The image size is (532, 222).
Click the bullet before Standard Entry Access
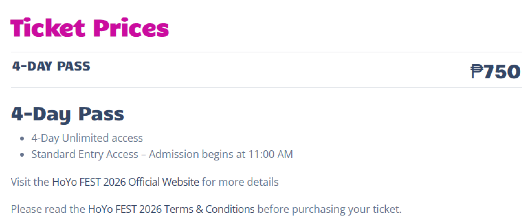point(22,155)
